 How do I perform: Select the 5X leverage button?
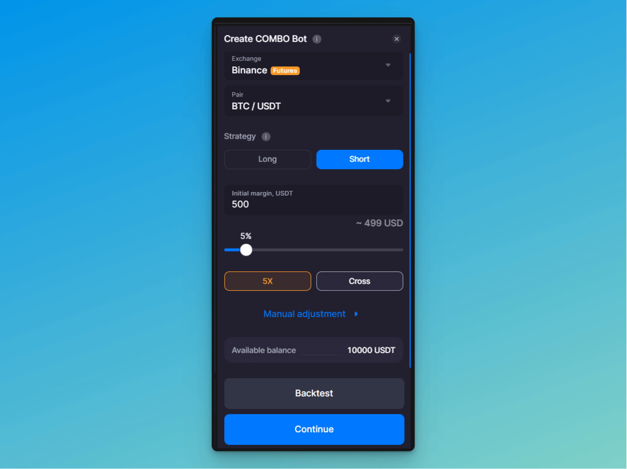pyautogui.click(x=267, y=281)
